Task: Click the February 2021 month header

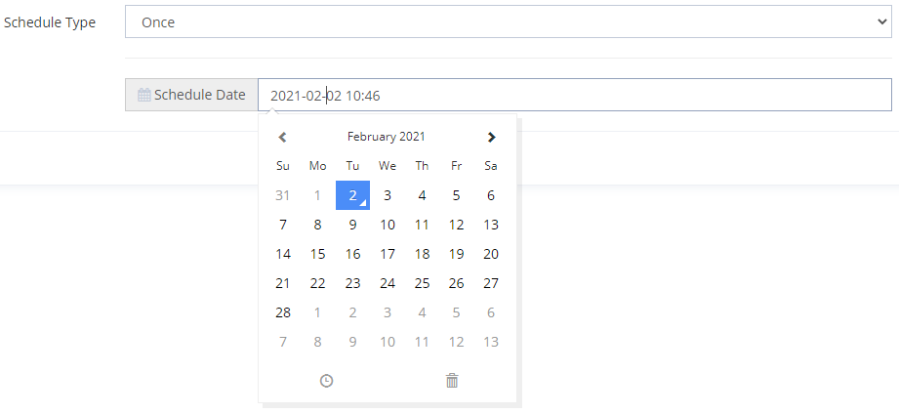Action: coord(387,138)
